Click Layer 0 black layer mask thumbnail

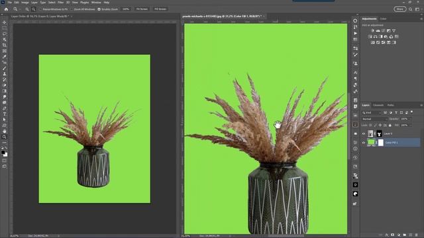pos(380,134)
